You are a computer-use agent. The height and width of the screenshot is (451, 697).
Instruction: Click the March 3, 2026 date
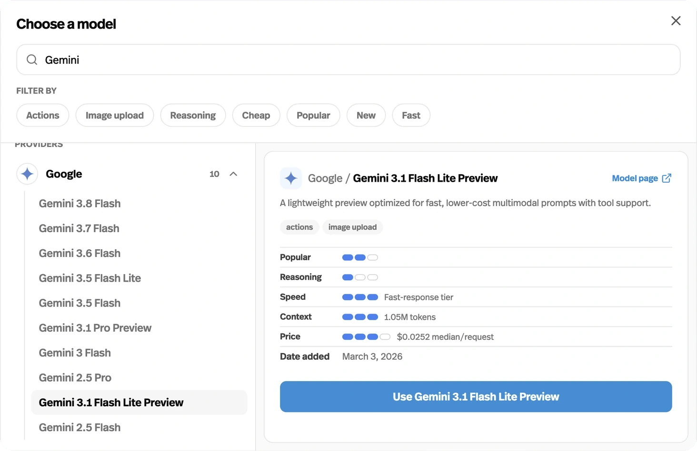point(372,357)
